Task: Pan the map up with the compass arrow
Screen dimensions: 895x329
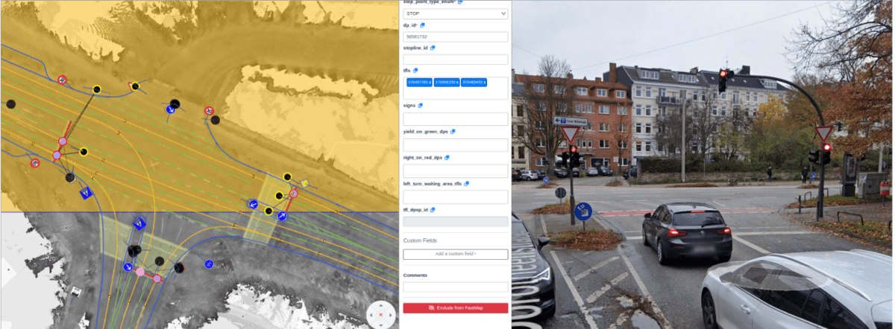Action: [x=381, y=304]
